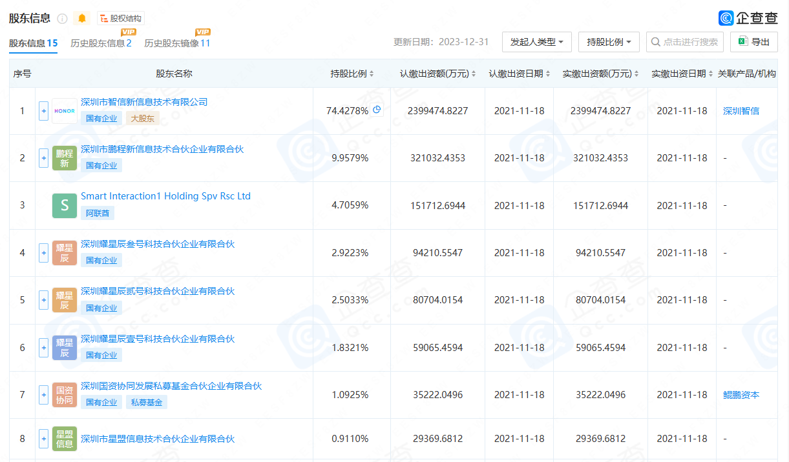Click the orange bell alert icon
The height and width of the screenshot is (462, 789).
(82, 19)
